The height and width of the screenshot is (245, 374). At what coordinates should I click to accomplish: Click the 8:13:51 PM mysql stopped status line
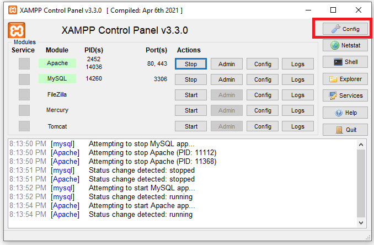(x=102, y=171)
